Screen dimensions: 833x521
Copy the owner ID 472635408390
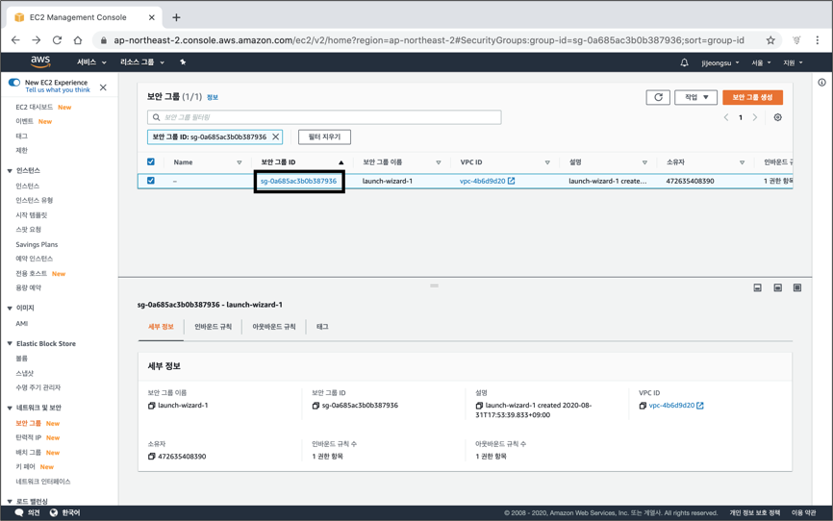pos(151,457)
